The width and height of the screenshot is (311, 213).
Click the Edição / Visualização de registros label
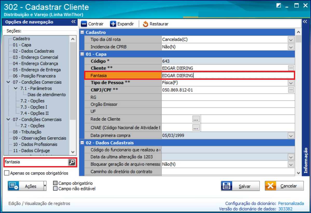click(39, 203)
